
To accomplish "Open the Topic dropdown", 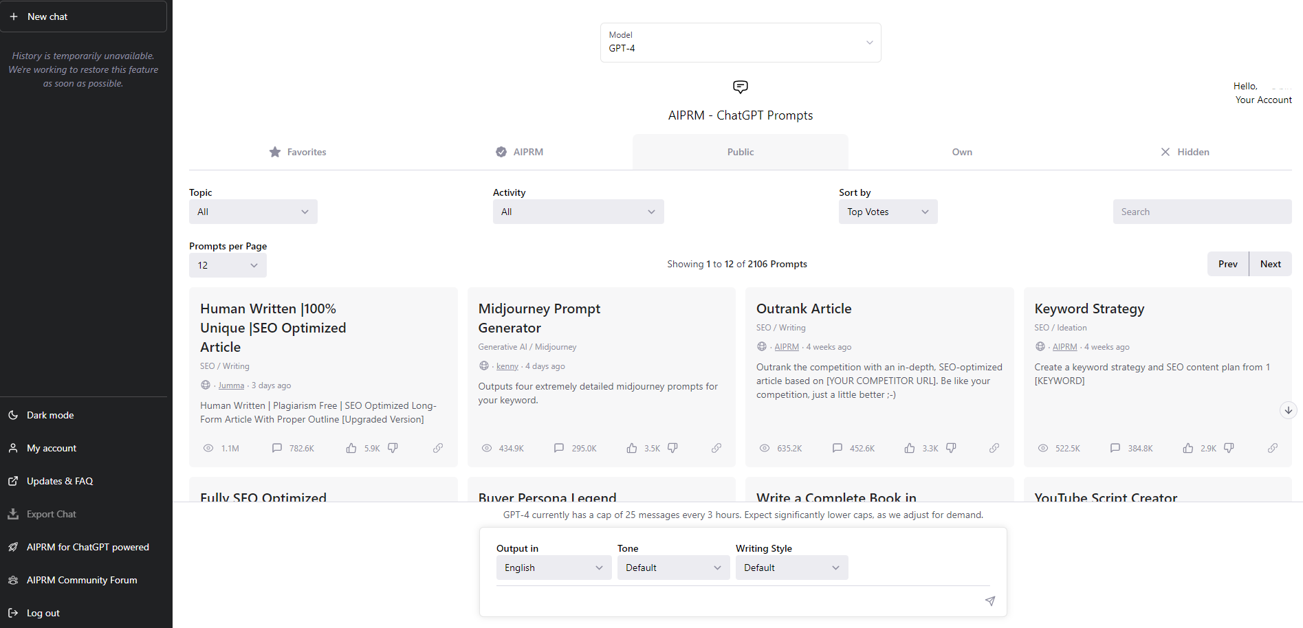I will point(253,212).
